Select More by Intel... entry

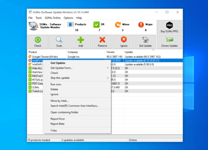pyautogui.click(x=77, y=101)
